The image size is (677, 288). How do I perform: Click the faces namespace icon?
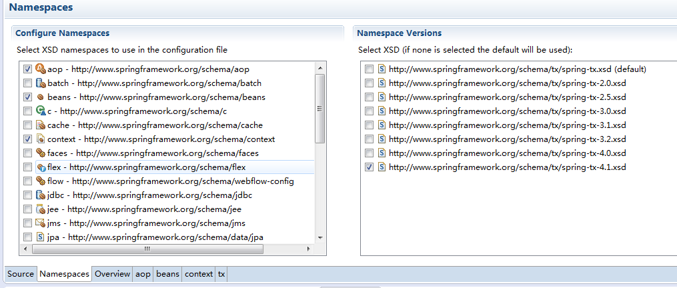41,153
